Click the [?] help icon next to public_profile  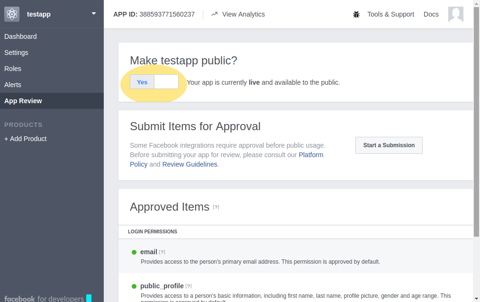click(189, 286)
